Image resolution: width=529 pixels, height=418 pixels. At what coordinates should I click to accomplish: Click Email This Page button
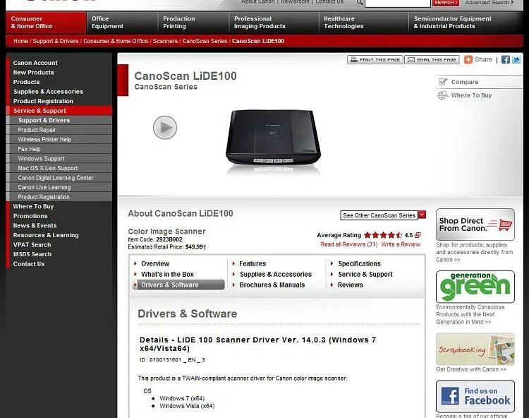[x=432, y=60]
